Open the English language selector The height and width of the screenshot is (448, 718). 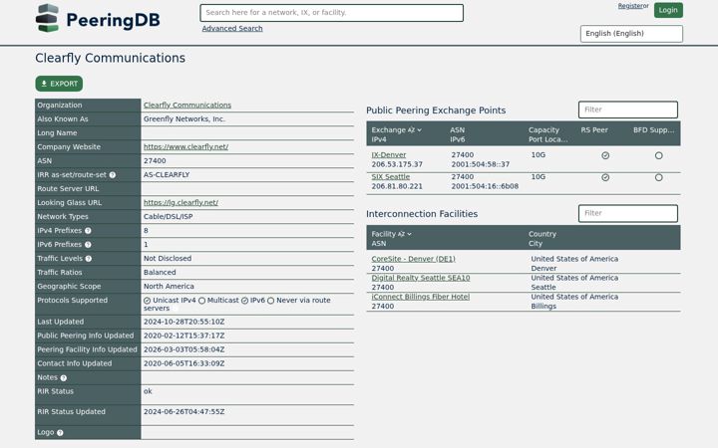coord(631,34)
